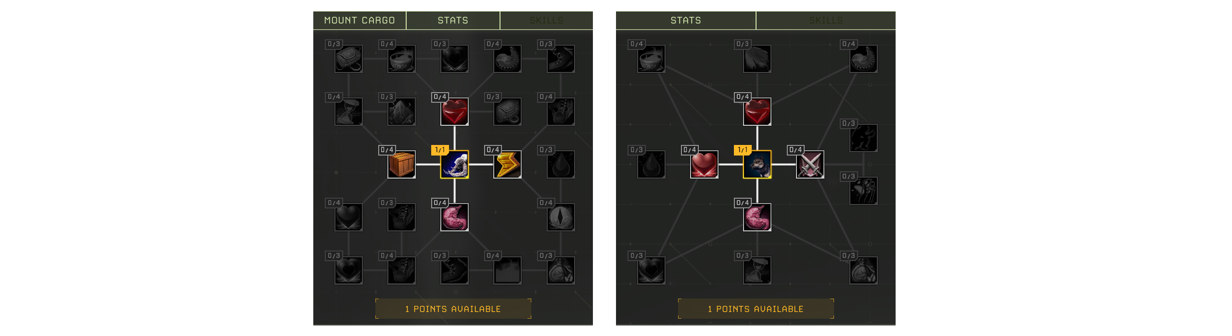Open the Skills tab in mount panel
Viewport: 1232px width, 336px height.
(547, 20)
